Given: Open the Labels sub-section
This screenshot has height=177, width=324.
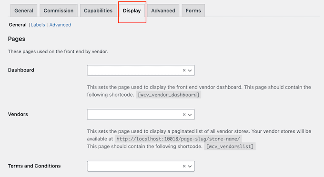Looking at the screenshot, I should (38, 25).
